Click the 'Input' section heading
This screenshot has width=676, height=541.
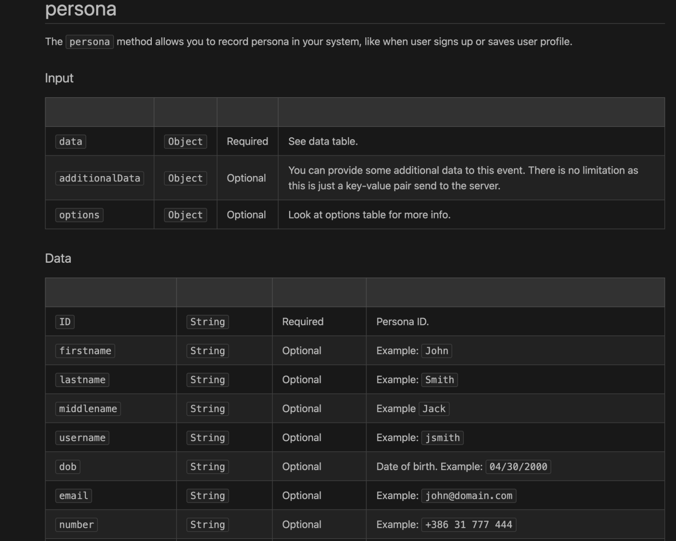click(x=59, y=78)
